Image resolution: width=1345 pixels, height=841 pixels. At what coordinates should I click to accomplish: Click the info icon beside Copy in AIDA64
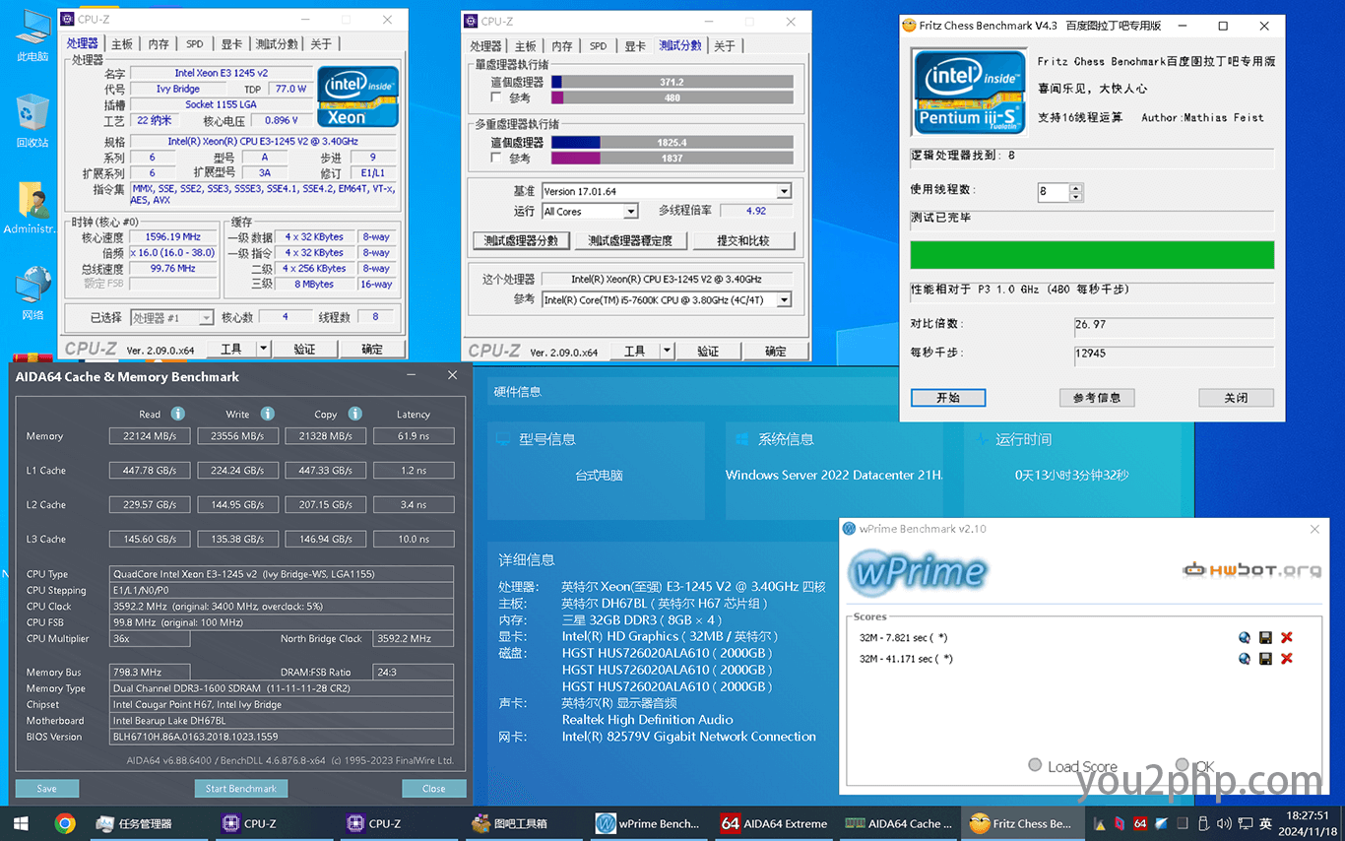pyautogui.click(x=355, y=414)
